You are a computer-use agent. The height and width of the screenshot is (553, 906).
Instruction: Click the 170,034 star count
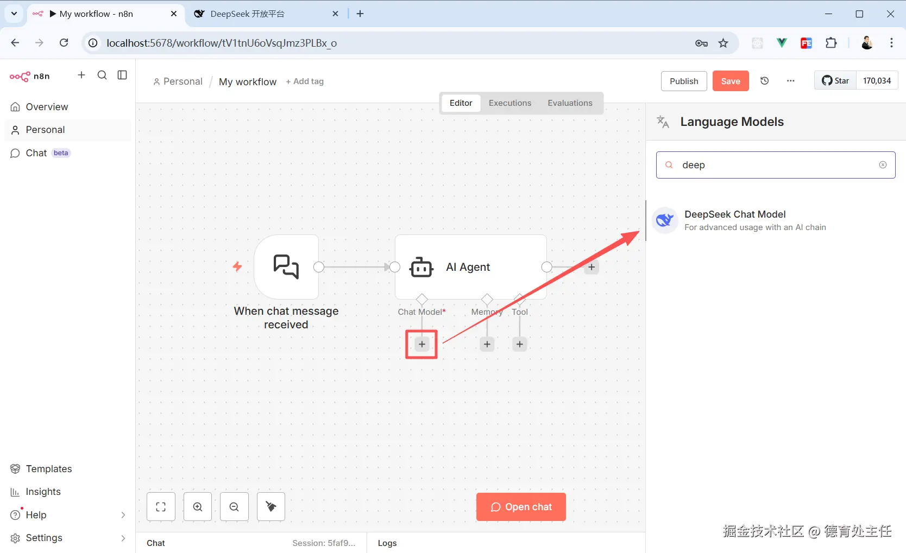pos(877,81)
